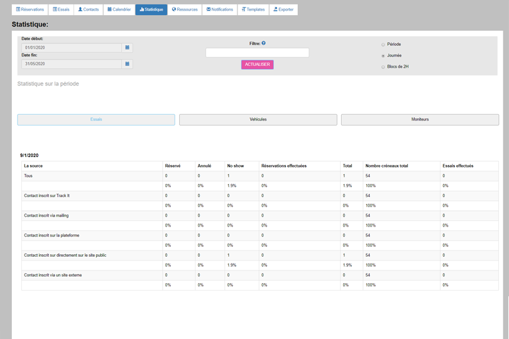
Task: Click the Réservations tab list icon
Action: pyautogui.click(x=18, y=9)
